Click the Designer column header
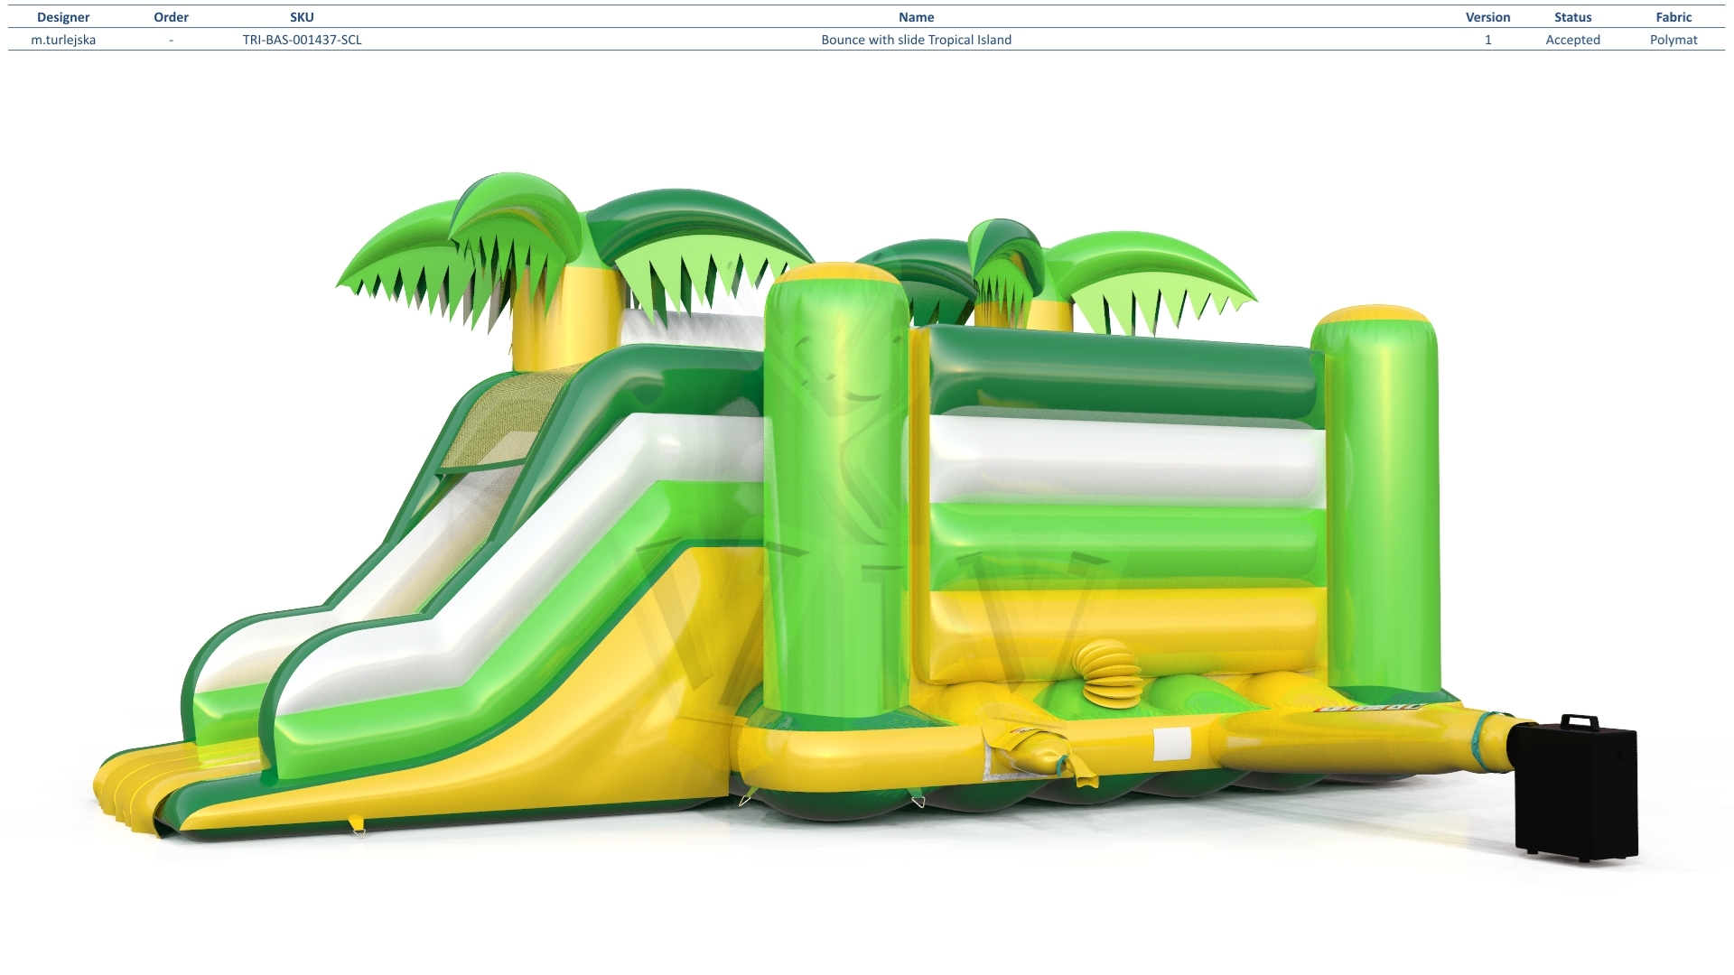Screen dimensions: 1734x975 tap(63, 17)
